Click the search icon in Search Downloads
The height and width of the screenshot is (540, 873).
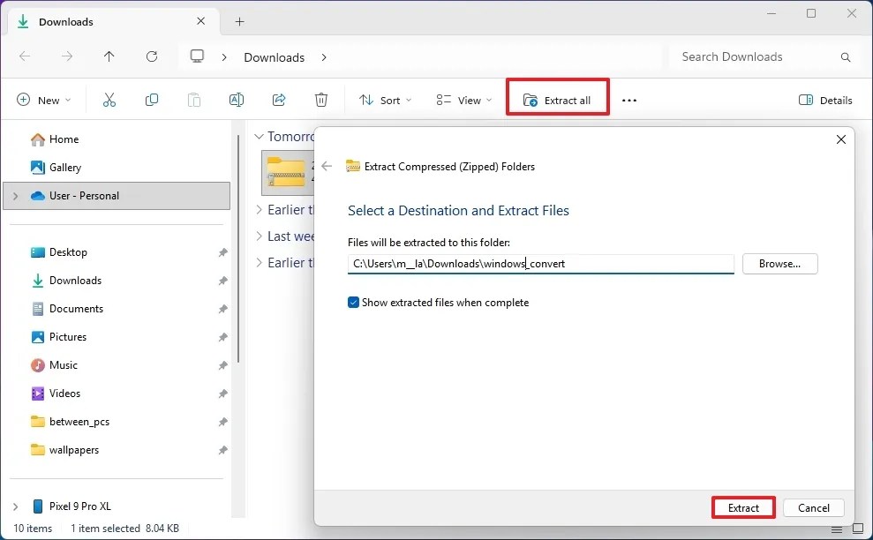coord(845,56)
